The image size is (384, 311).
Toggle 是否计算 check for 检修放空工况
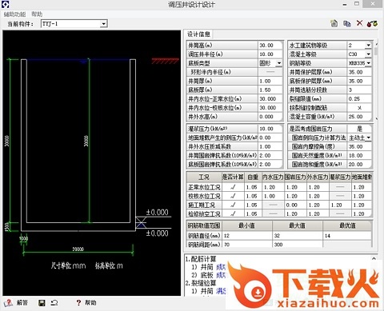click(233, 213)
